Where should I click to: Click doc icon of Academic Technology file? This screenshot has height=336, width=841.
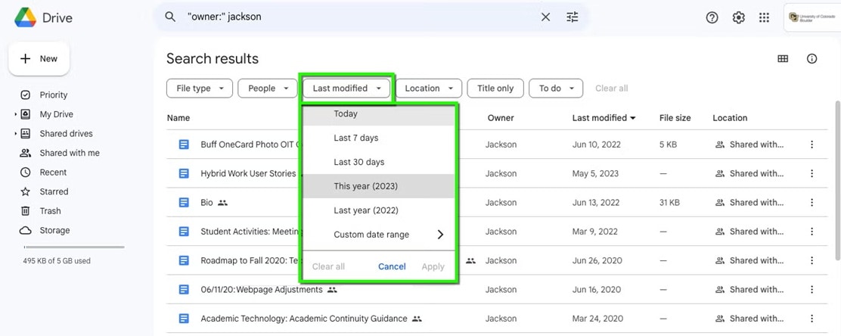coord(184,319)
